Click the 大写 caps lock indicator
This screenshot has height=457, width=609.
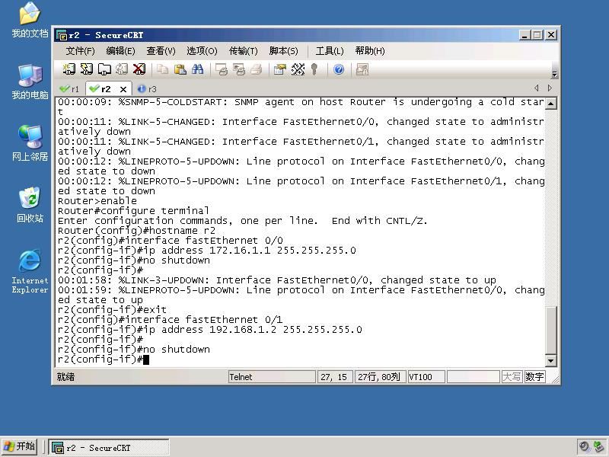click(x=512, y=376)
